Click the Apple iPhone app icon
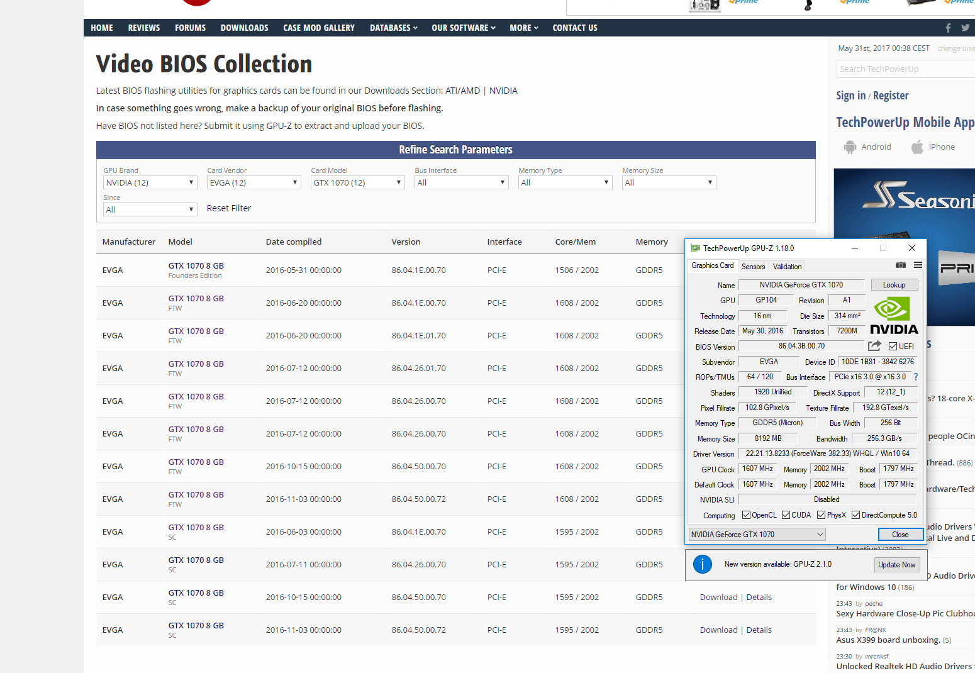This screenshot has height=673, width=975. (x=918, y=147)
